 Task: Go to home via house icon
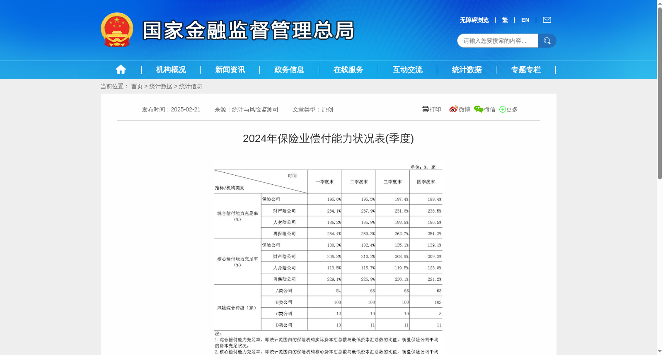pos(121,70)
